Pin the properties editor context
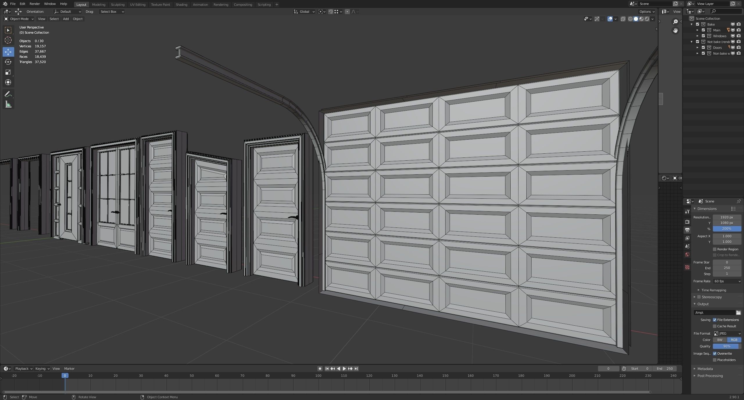Image resolution: width=744 pixels, height=400 pixels. pos(738,201)
